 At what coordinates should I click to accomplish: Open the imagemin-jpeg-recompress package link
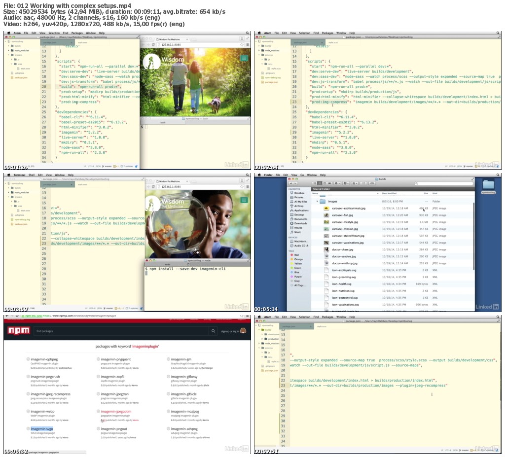(50, 394)
